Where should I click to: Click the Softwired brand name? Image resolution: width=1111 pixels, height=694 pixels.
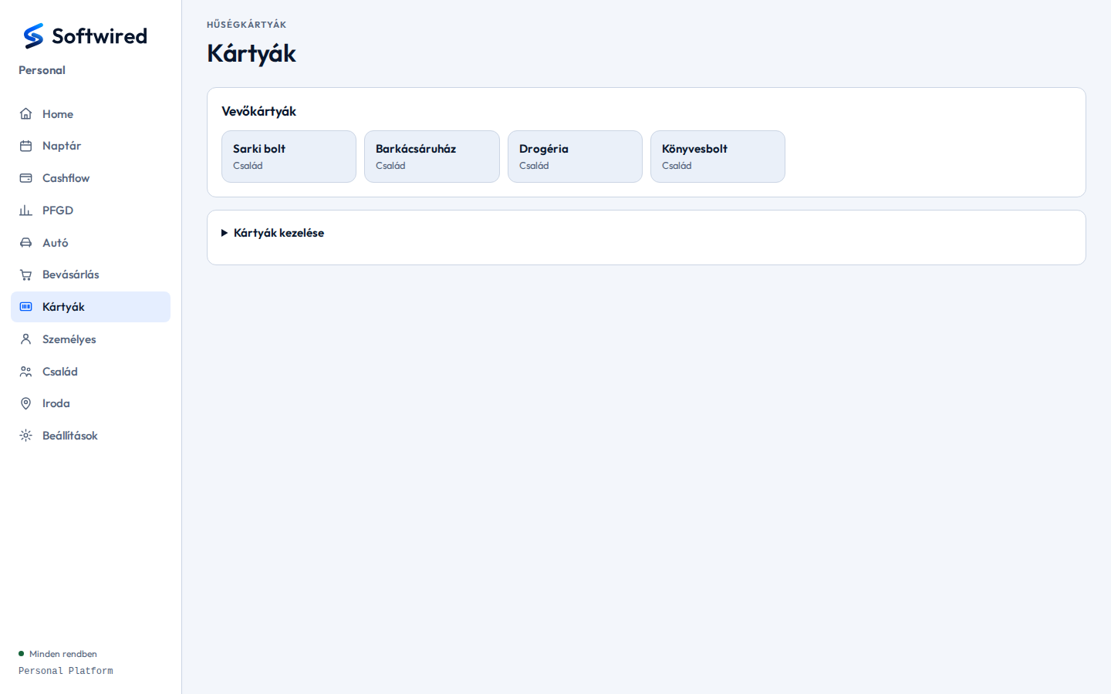tap(99, 36)
